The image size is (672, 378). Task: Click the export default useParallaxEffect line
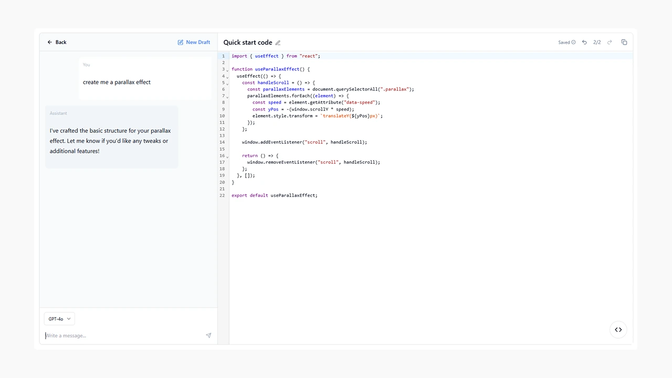click(275, 195)
